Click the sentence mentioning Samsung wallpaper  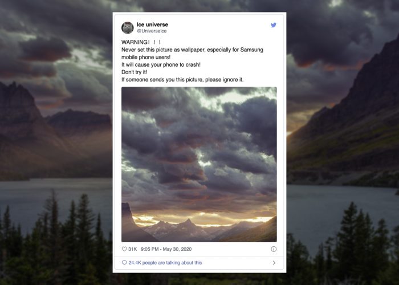pos(192,50)
